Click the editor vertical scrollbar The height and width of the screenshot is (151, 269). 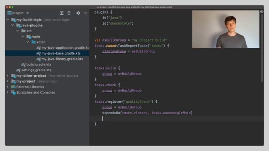coord(262,48)
